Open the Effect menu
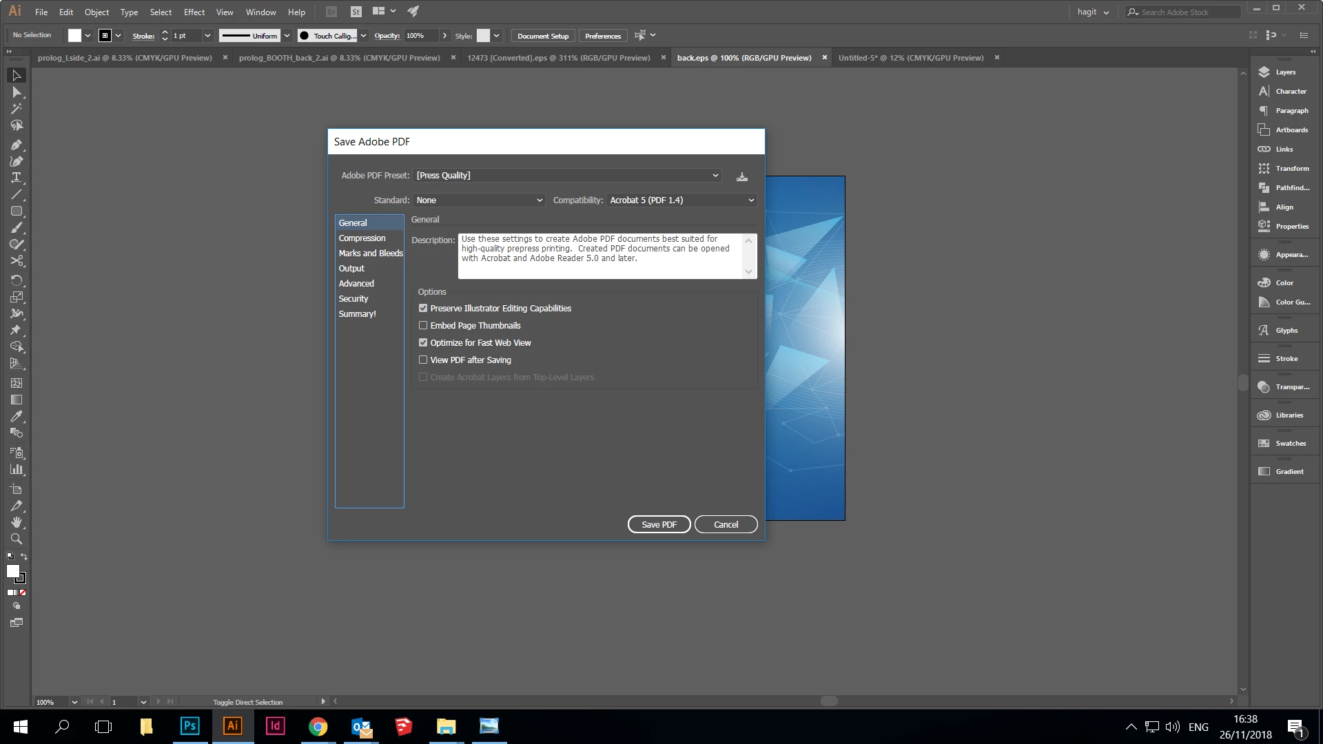This screenshot has width=1323, height=744. (x=194, y=12)
